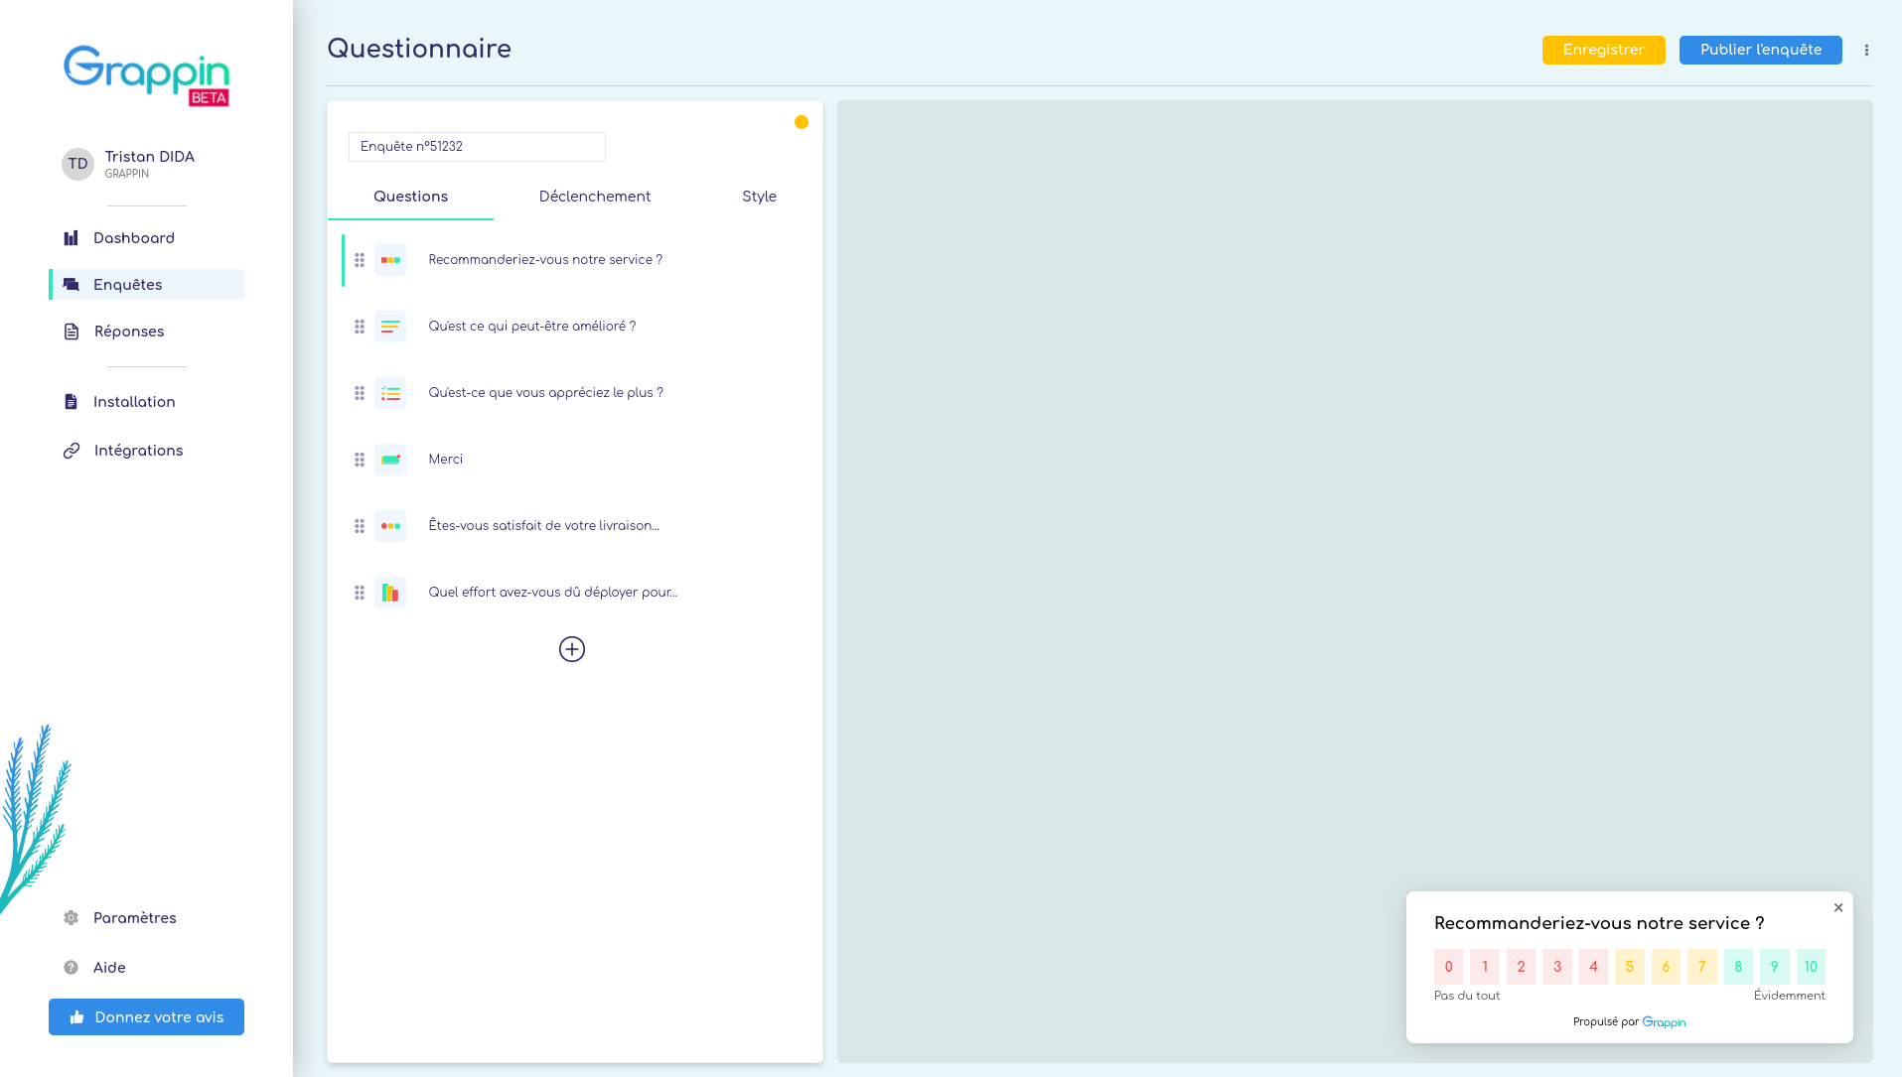The width and height of the screenshot is (1902, 1077).
Task: Open Enquêtes in the sidebar
Action: click(146, 285)
